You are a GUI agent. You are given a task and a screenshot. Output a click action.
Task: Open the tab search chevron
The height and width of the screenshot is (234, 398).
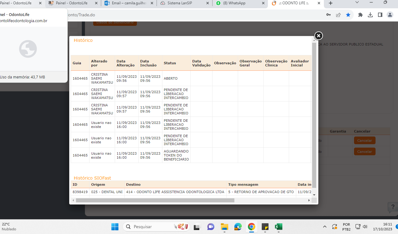click(357, 2)
